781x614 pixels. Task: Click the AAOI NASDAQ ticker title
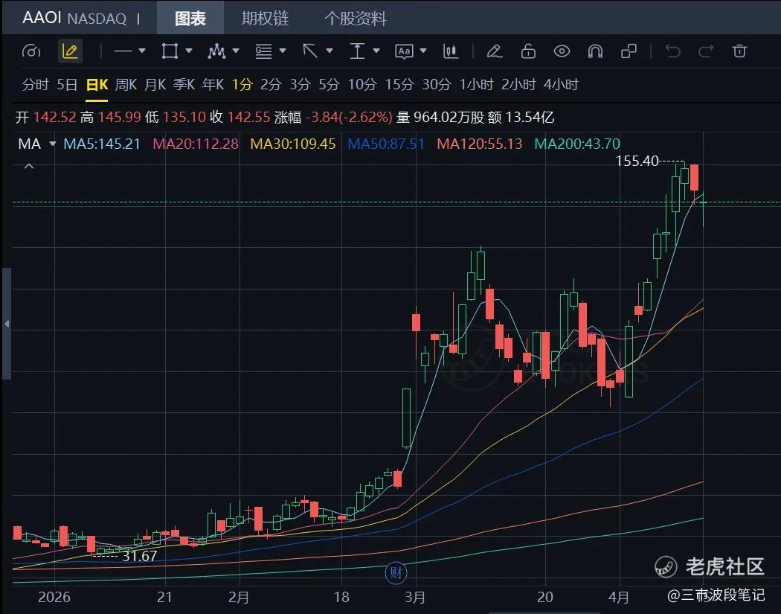pos(74,18)
